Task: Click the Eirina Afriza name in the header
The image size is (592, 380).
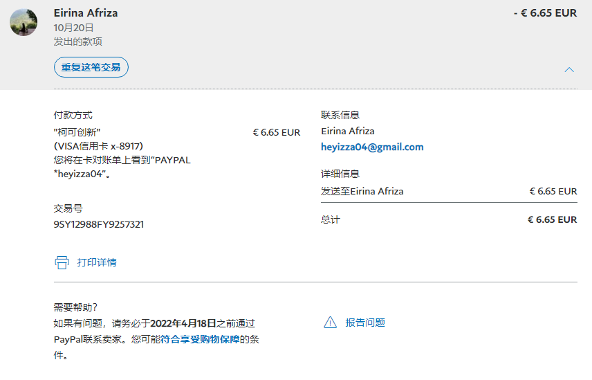Action: pyautogui.click(x=86, y=13)
